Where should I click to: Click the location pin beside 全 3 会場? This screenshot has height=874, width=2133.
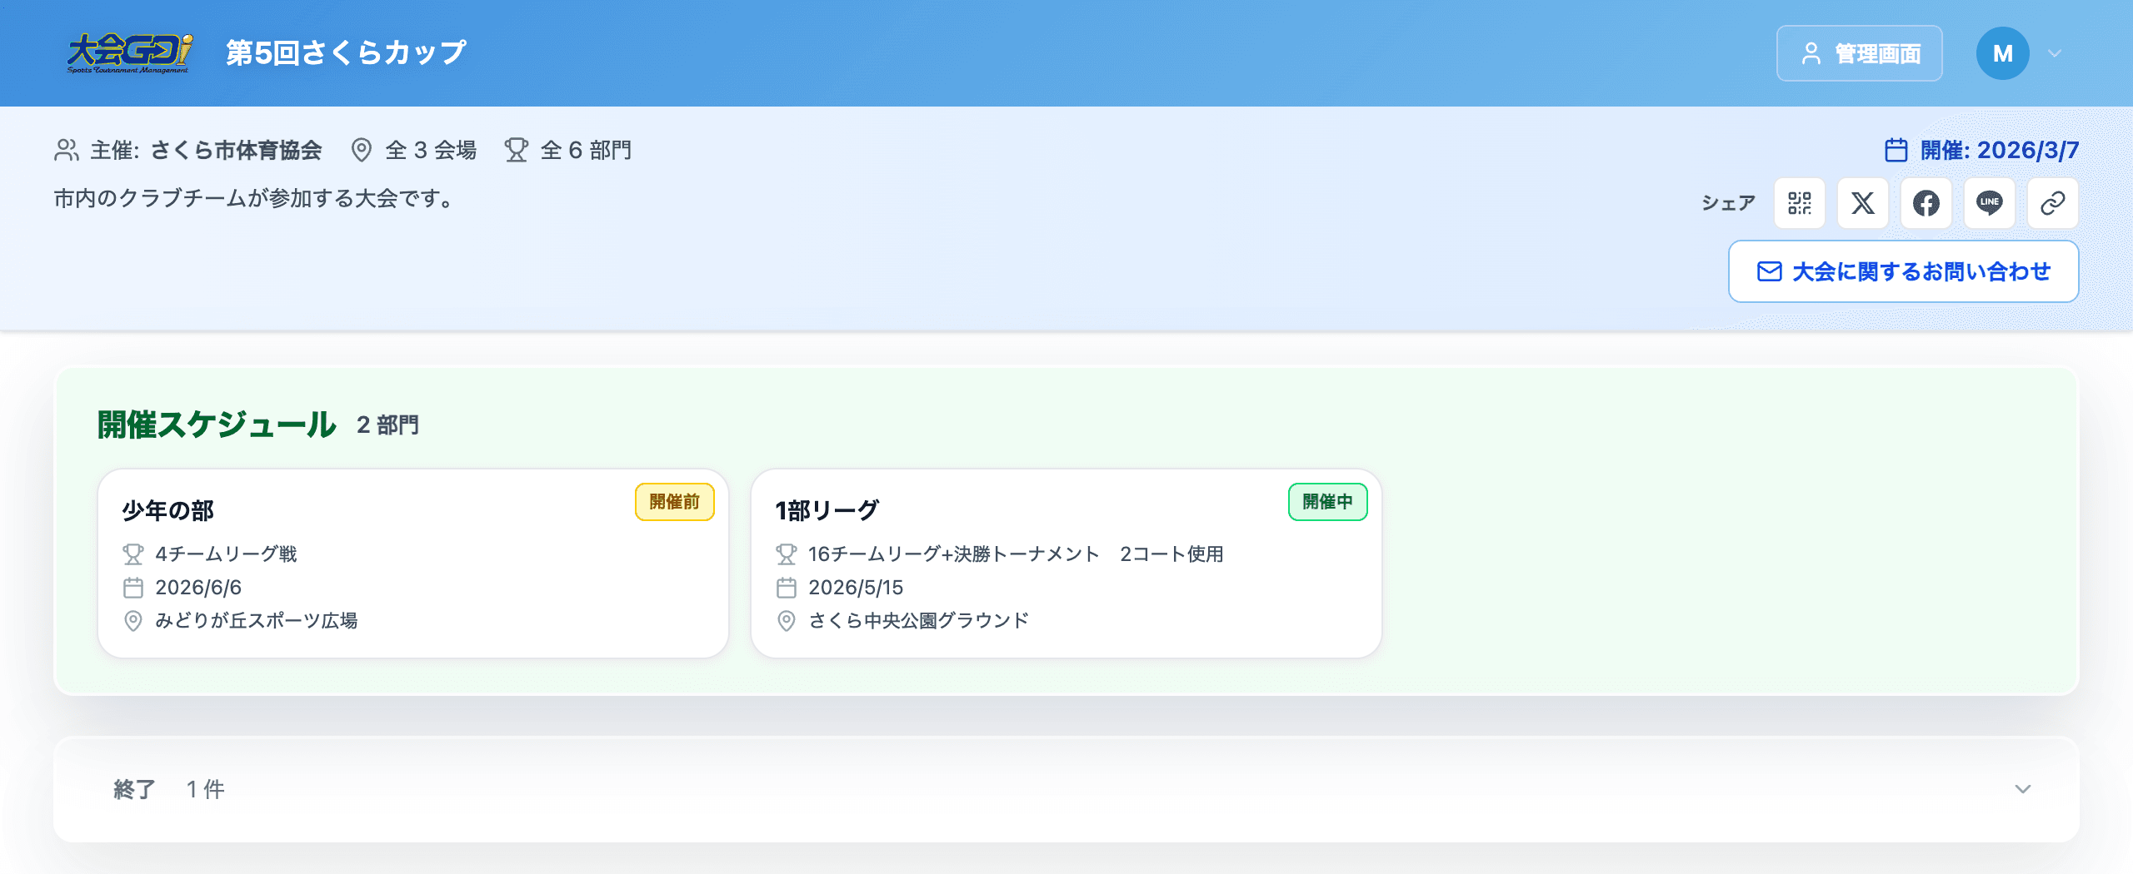click(x=361, y=150)
